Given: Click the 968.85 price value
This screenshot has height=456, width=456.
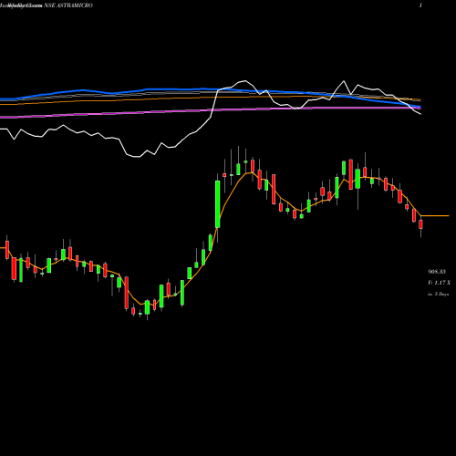Looking at the screenshot, I should (437, 272).
